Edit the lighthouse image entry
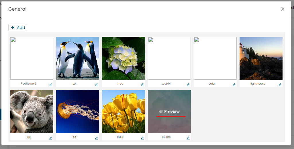Viewport: 294px width, 149px height. (280, 85)
